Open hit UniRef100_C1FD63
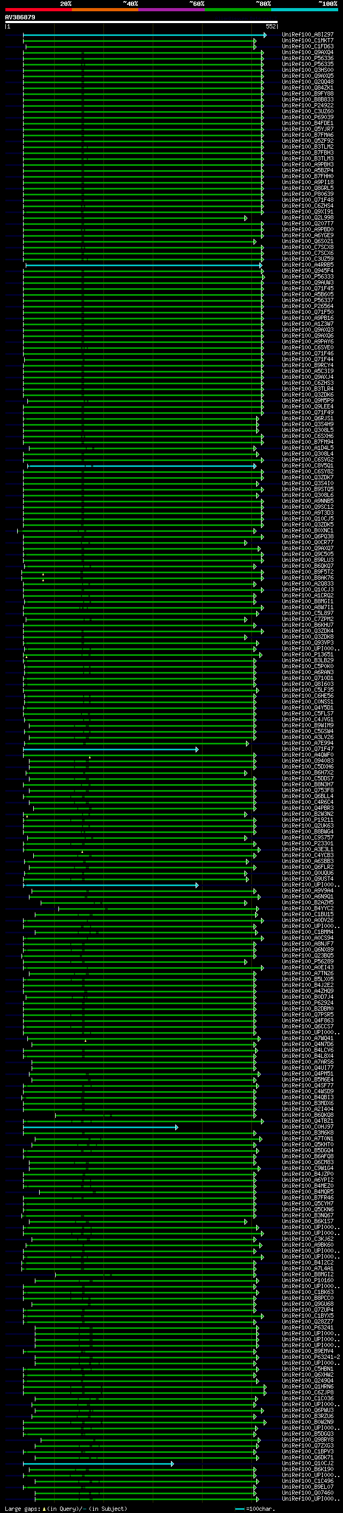Image resolution: width=343 pixels, height=1513 pixels. click(x=307, y=47)
